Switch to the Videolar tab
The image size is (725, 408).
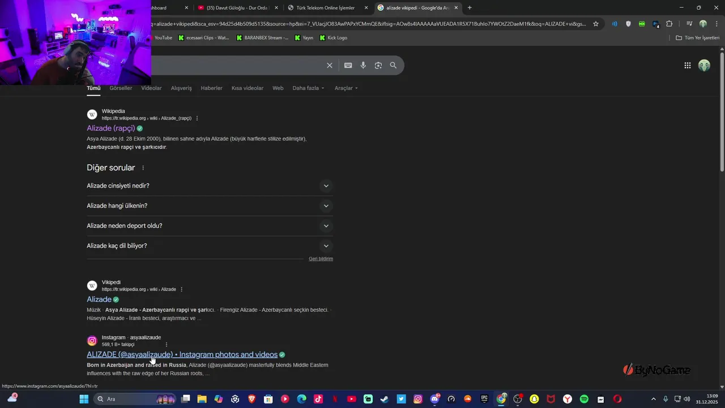[x=151, y=88]
